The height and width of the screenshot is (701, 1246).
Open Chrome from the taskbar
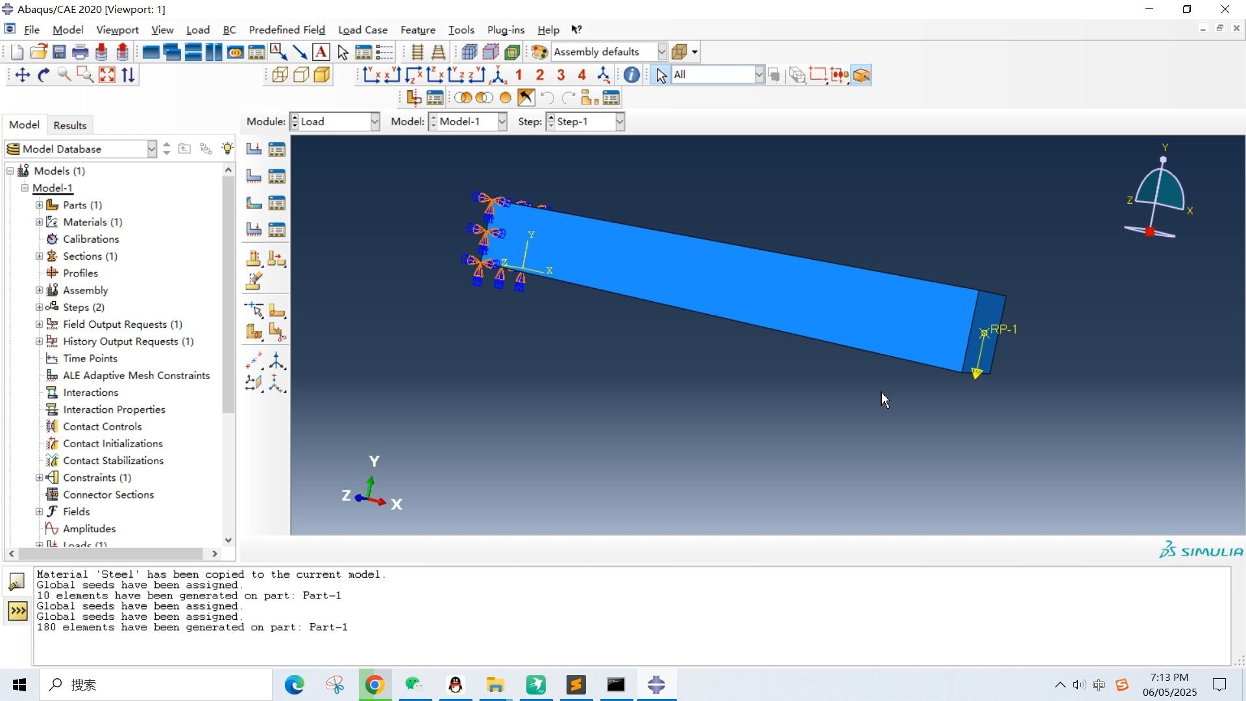[374, 685]
